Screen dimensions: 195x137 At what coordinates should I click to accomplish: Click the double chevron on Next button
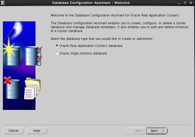pos(163,131)
